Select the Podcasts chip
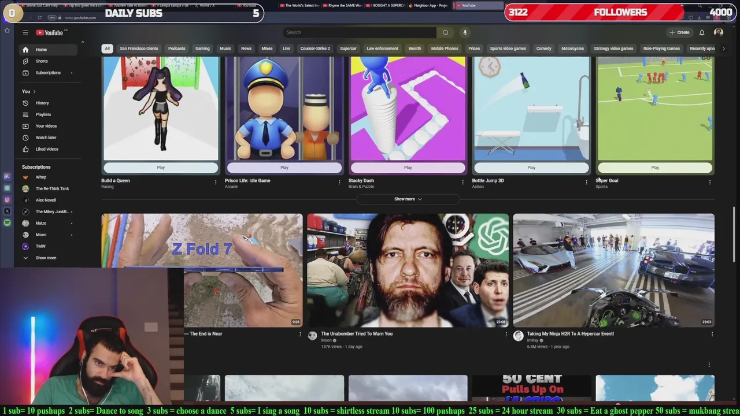The height and width of the screenshot is (416, 740). (x=176, y=49)
